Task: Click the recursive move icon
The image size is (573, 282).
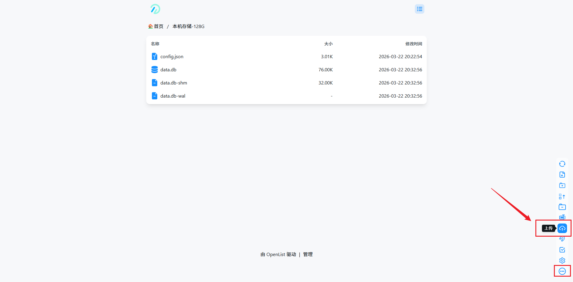Action: pyautogui.click(x=562, y=196)
